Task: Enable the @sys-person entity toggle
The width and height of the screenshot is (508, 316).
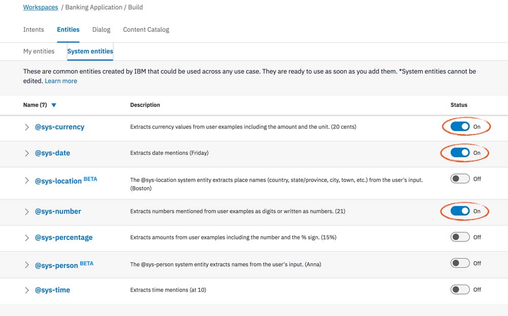Action: click(x=460, y=263)
